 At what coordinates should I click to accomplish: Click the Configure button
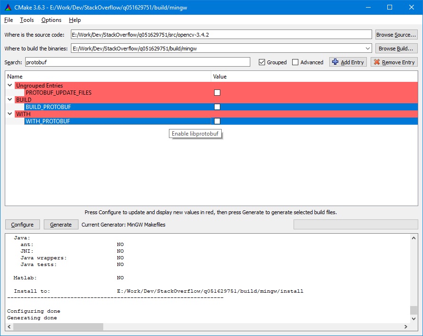pyautogui.click(x=22, y=225)
